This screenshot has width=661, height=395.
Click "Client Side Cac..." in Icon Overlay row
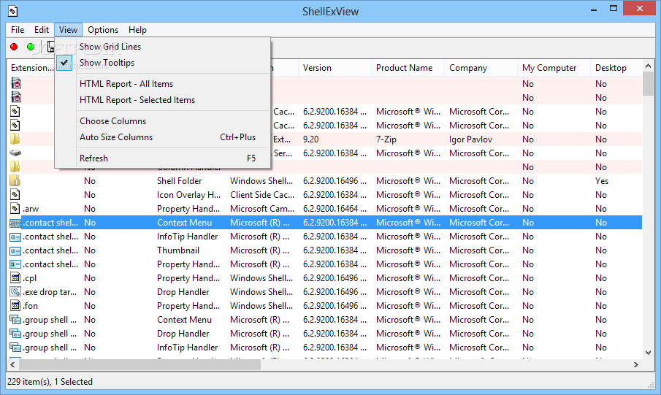pyautogui.click(x=262, y=195)
